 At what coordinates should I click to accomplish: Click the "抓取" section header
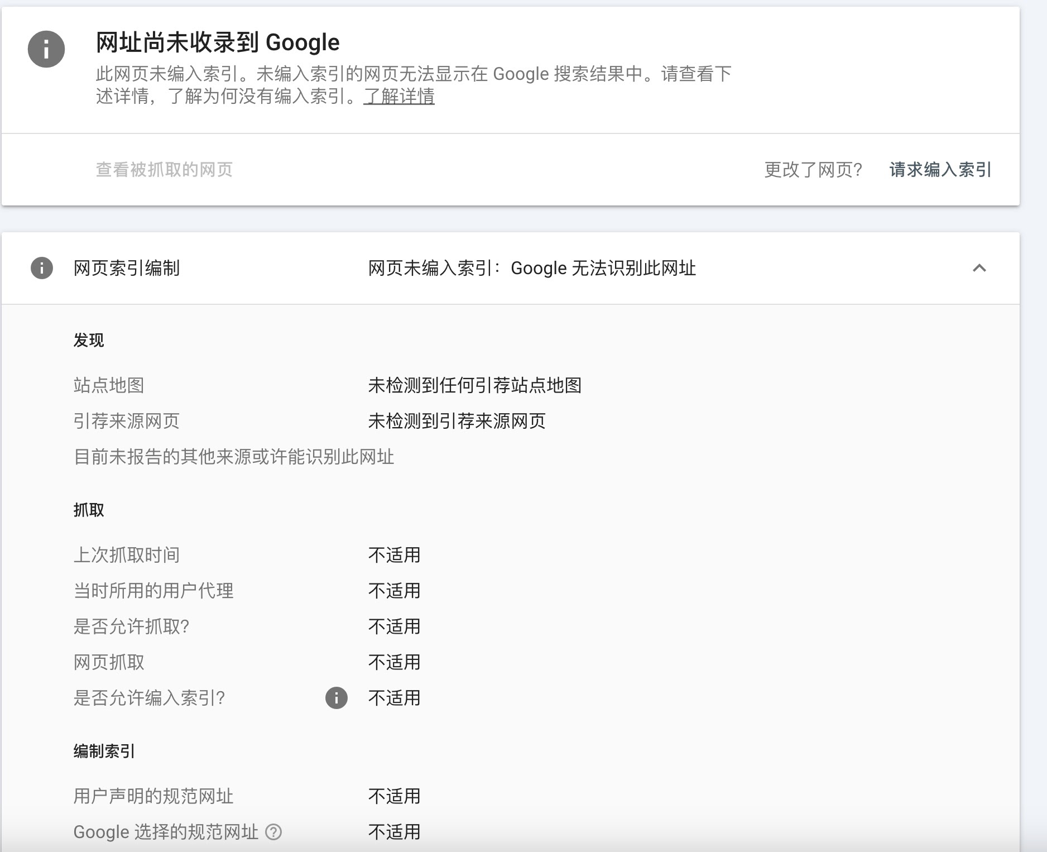88,510
